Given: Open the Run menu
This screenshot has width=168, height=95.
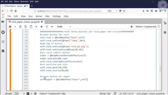Looking at the screenshot, I should [x=31, y=16].
